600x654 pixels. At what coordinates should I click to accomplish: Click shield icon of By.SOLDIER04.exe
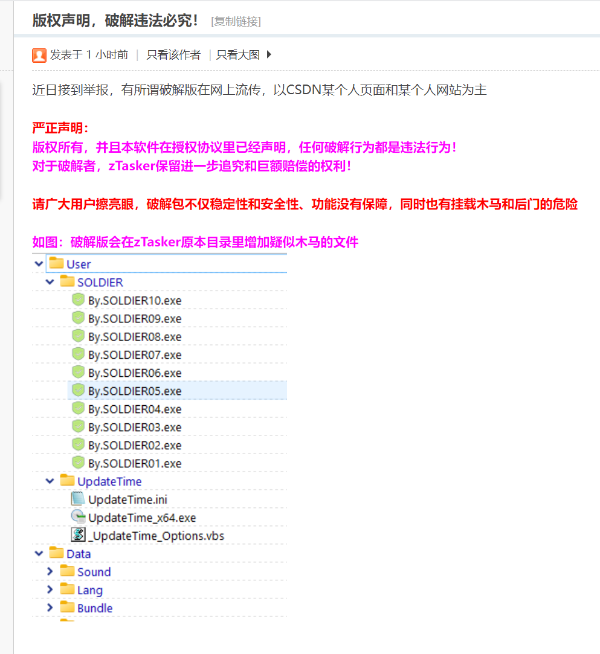click(x=78, y=408)
